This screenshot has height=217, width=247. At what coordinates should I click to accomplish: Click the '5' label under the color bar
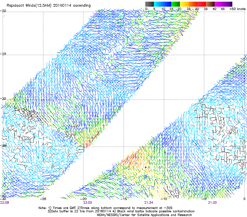click(154, 9)
